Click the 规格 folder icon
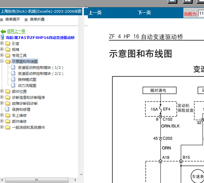 tap(8, 49)
